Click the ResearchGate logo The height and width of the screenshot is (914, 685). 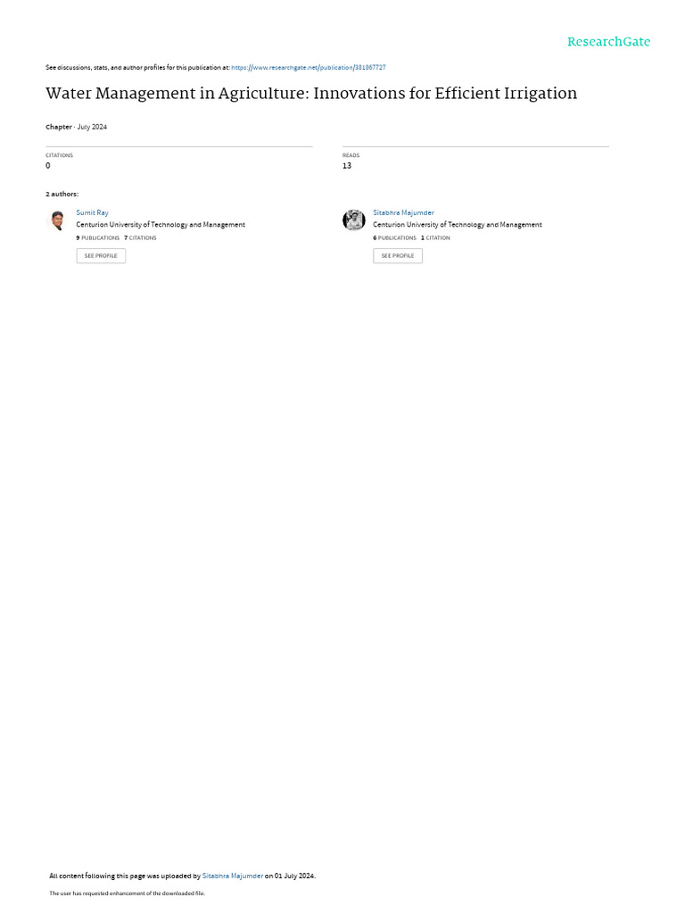608,42
